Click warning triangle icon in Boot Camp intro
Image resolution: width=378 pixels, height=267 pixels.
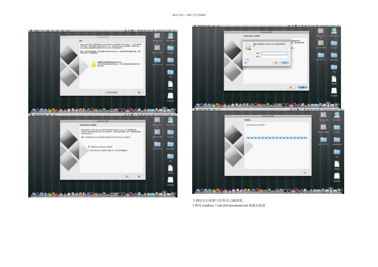pos(94,64)
